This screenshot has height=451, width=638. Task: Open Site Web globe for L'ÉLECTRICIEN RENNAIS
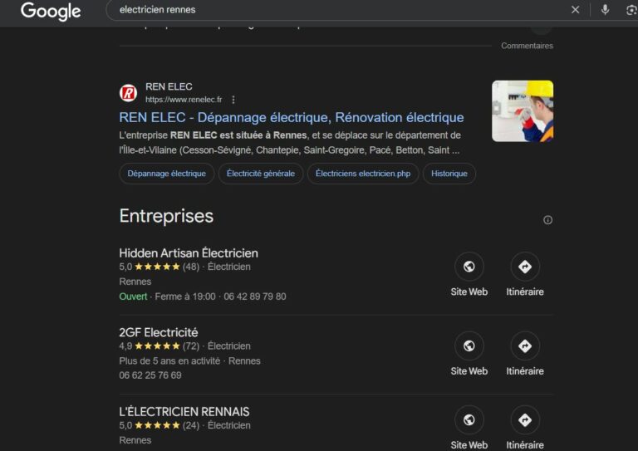tap(469, 419)
